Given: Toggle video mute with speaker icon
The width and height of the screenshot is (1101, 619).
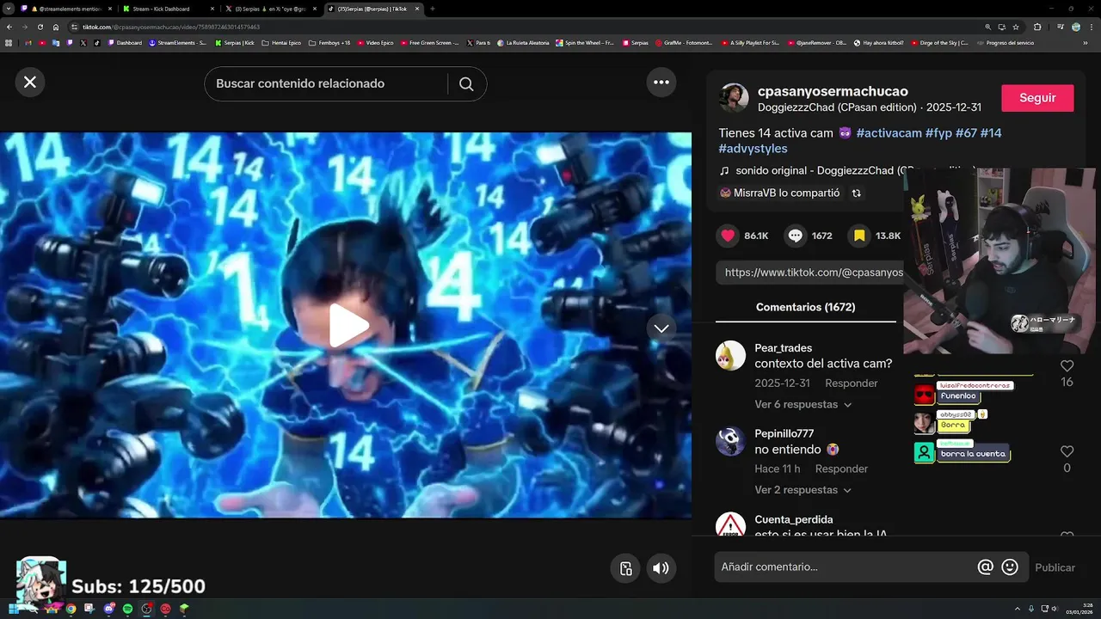Looking at the screenshot, I should tap(661, 568).
